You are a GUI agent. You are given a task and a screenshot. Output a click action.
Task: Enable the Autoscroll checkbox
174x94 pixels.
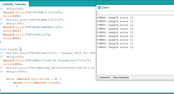(99, 77)
